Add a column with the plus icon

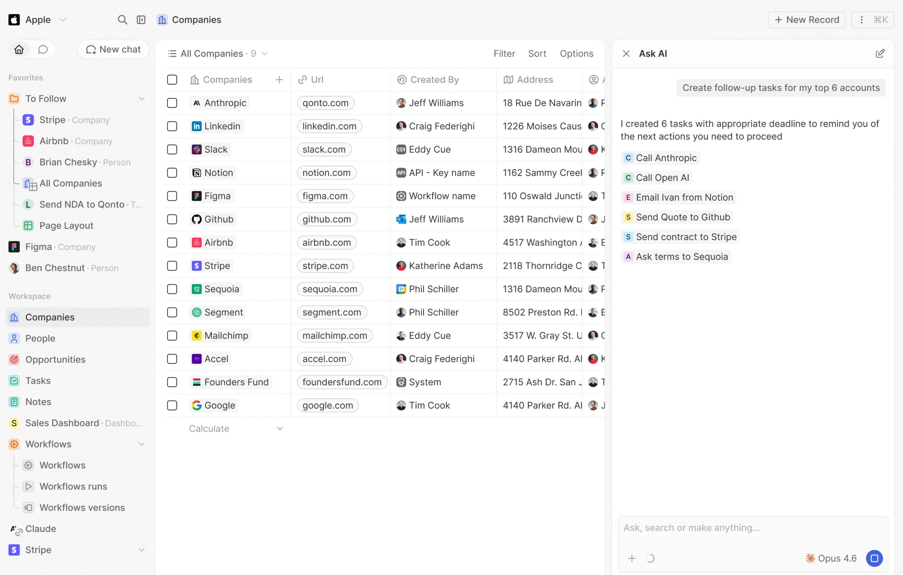(x=279, y=79)
